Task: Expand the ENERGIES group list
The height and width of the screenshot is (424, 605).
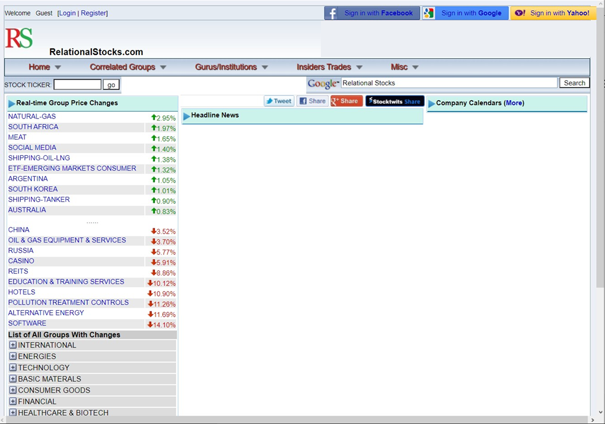Action: [x=12, y=356]
